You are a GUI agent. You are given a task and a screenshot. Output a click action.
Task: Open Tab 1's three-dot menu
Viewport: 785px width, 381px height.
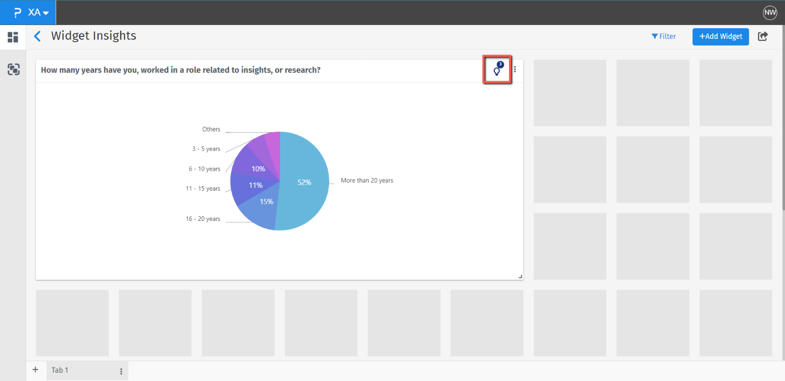[x=121, y=370]
